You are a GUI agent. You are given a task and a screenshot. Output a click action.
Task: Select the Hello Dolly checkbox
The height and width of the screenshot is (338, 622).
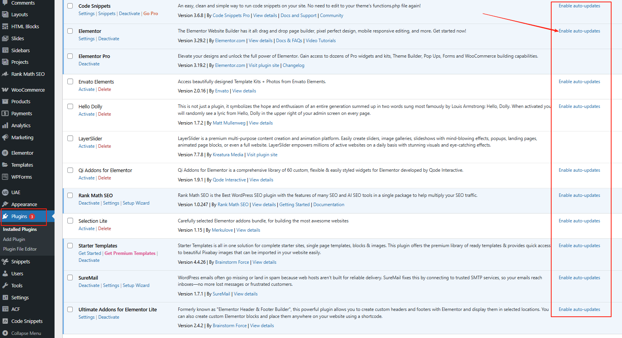click(70, 106)
